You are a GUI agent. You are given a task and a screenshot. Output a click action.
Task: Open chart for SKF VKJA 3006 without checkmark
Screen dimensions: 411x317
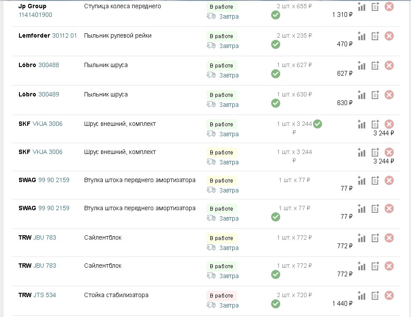[x=361, y=152]
